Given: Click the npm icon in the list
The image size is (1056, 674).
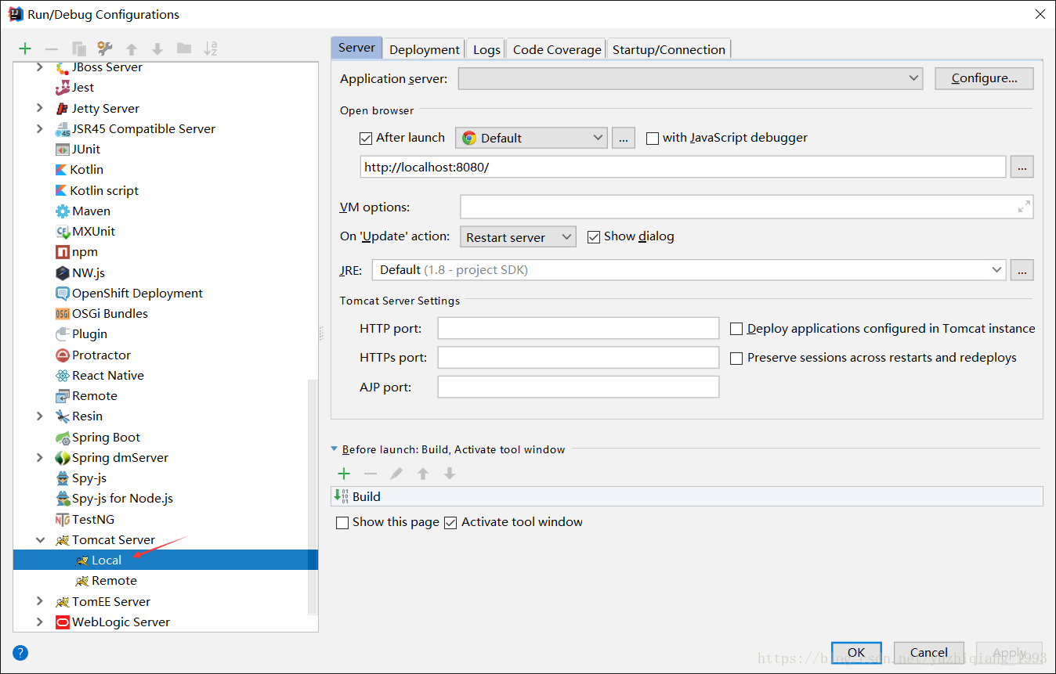Looking at the screenshot, I should [63, 252].
